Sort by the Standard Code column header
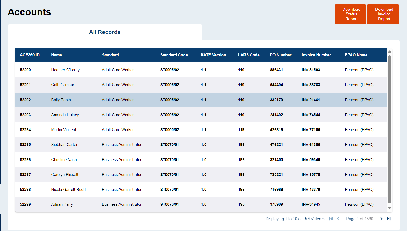Viewport: 407px width, 231px height. (174, 55)
